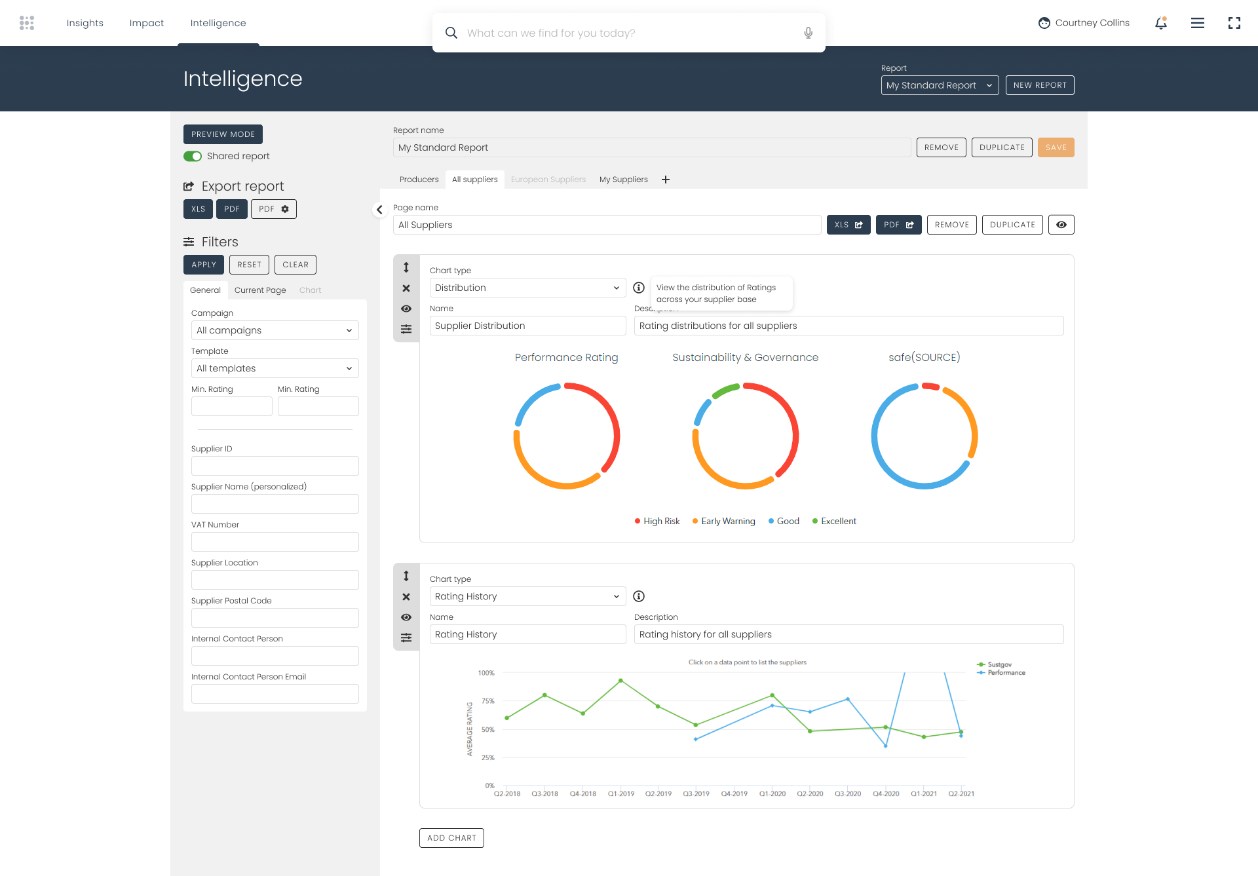1258x876 pixels.
Task: Click the VAT Number input field
Action: tap(275, 542)
